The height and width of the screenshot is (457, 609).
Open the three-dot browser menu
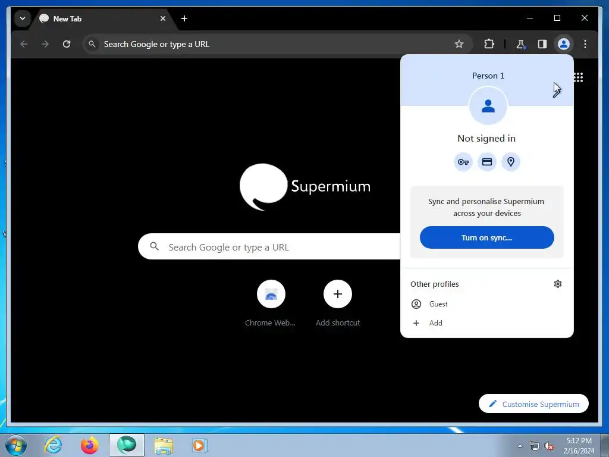coord(585,44)
